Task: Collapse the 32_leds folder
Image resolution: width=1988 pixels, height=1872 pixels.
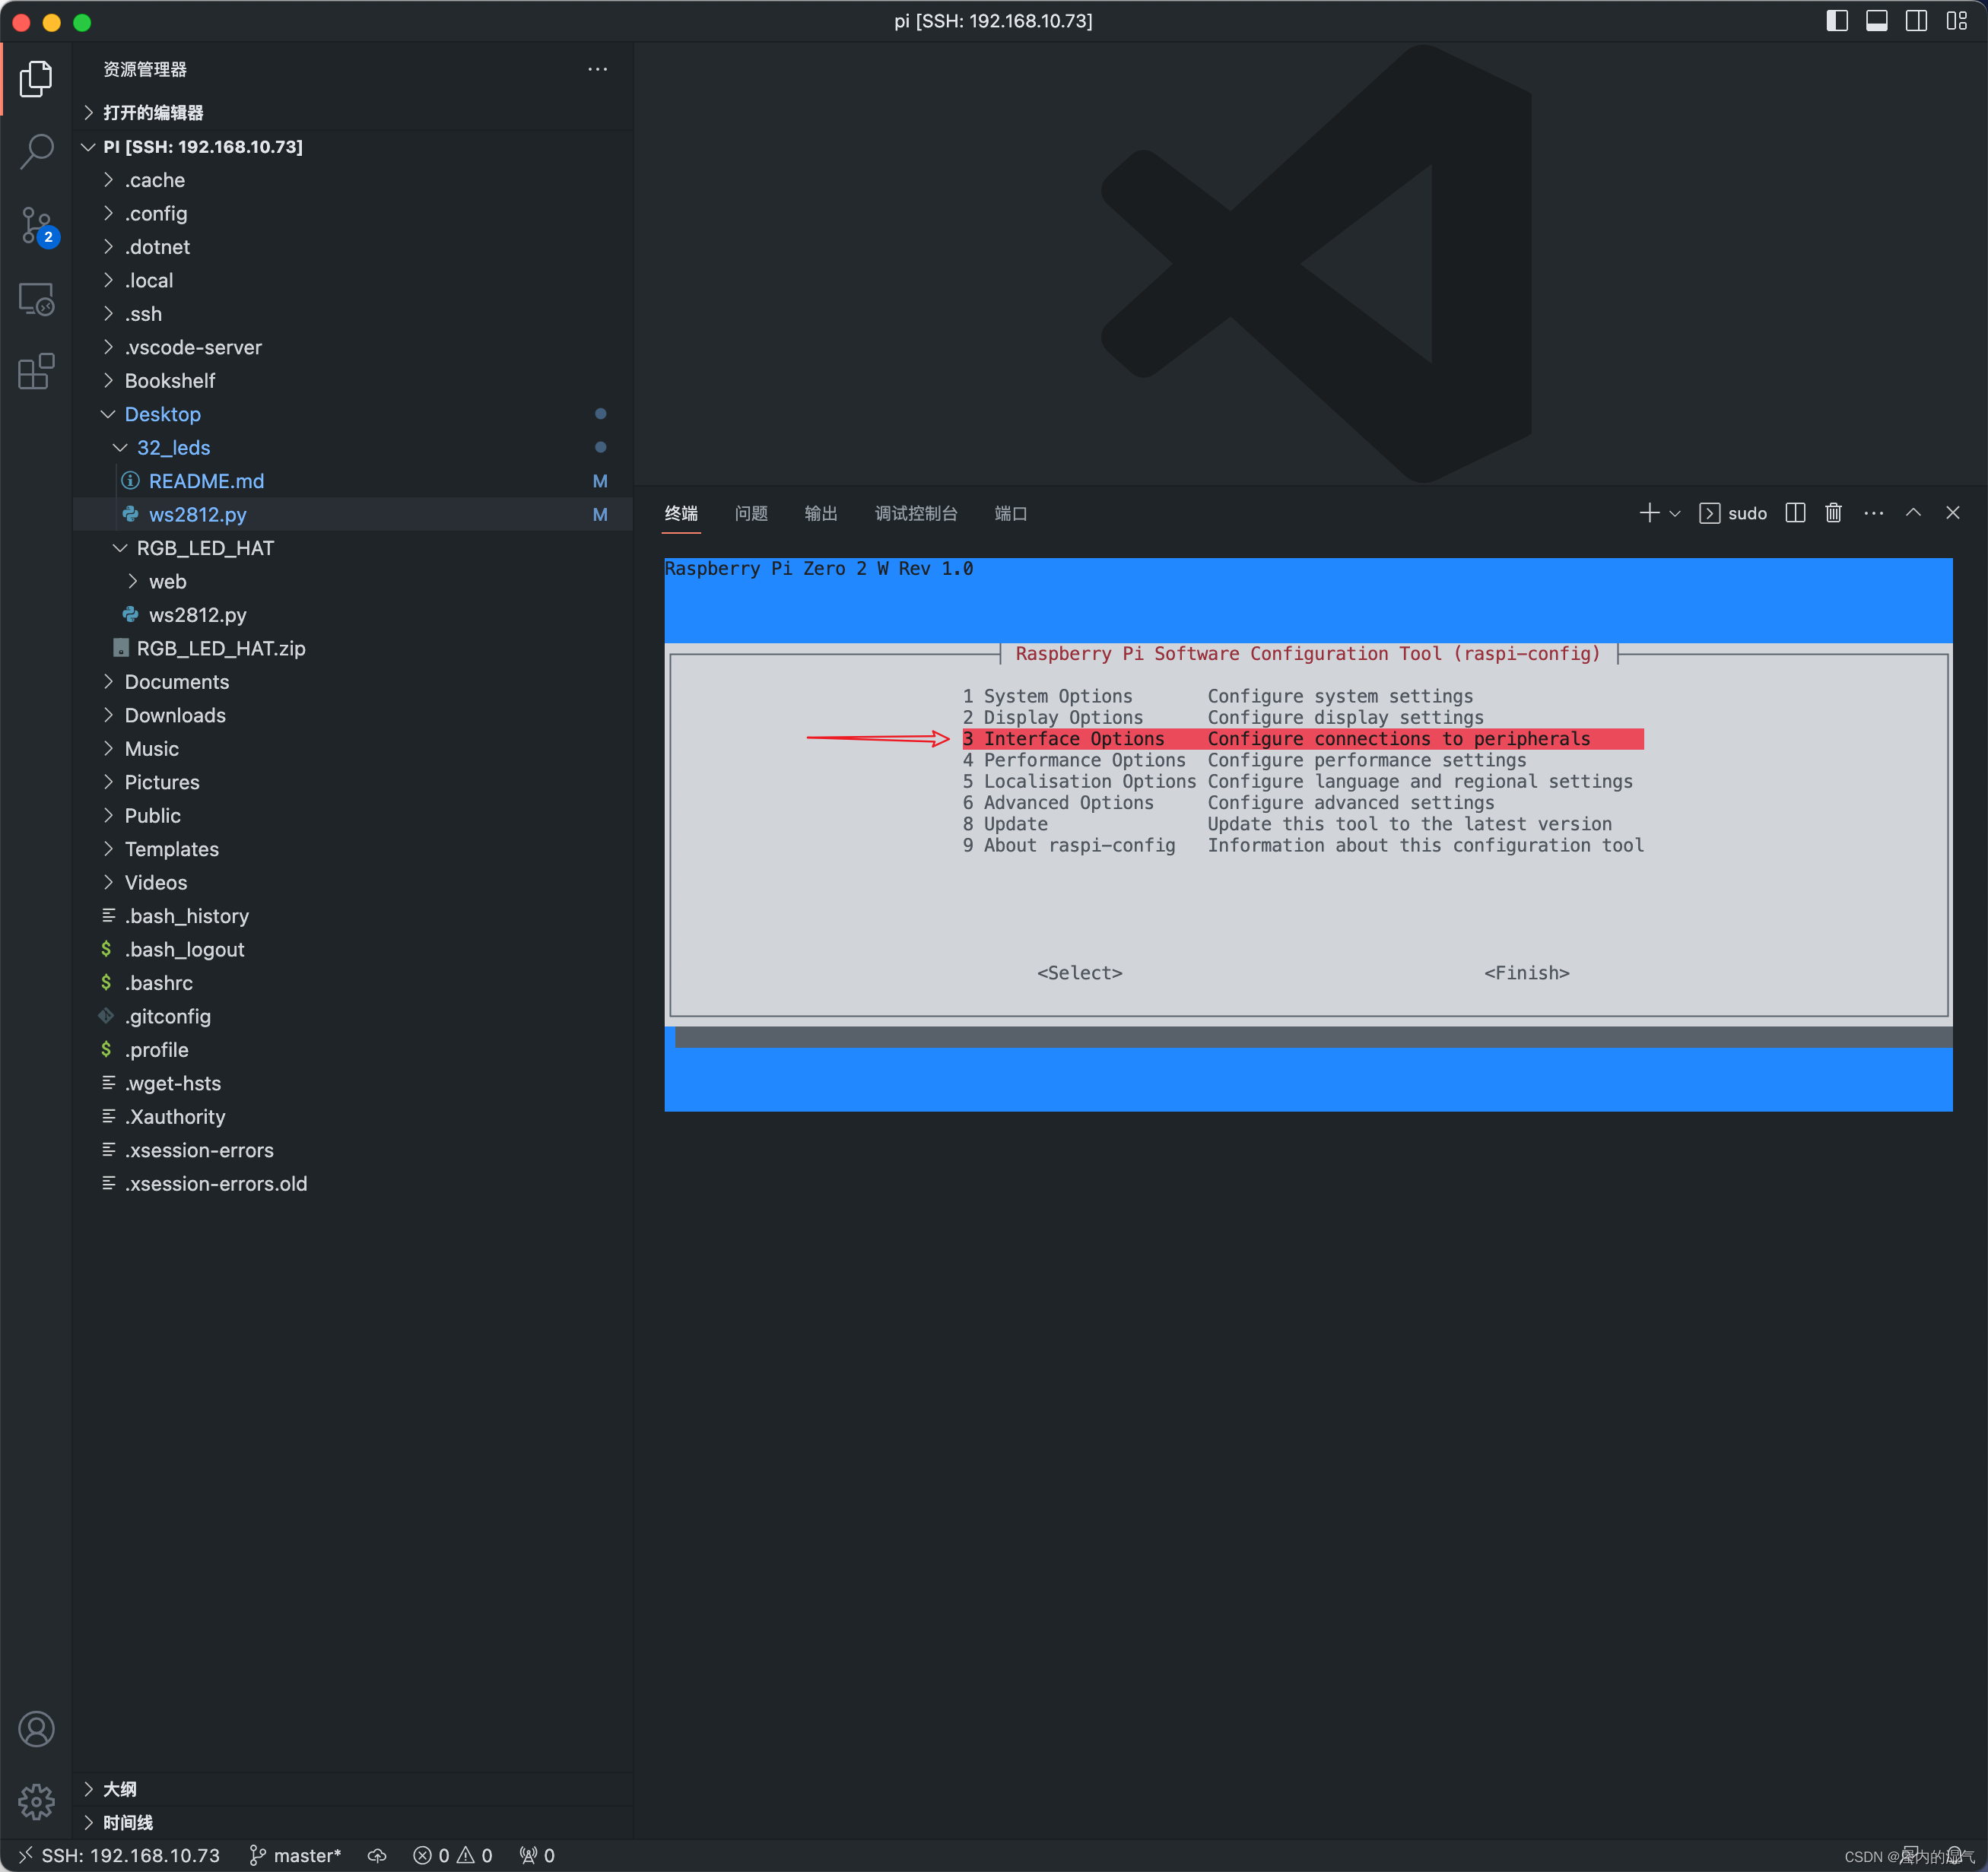Action: [x=353, y=447]
